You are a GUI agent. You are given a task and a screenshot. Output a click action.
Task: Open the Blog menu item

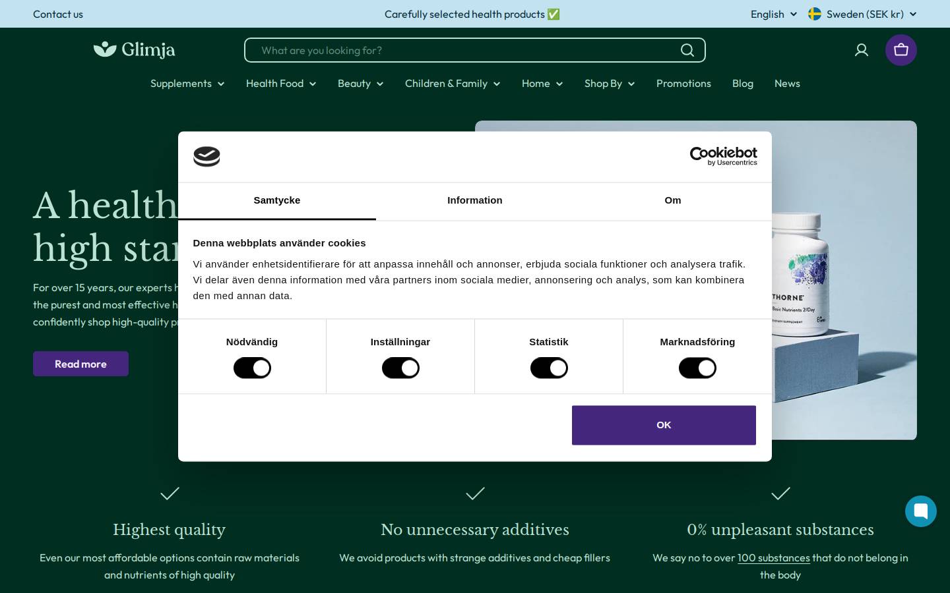(x=743, y=84)
